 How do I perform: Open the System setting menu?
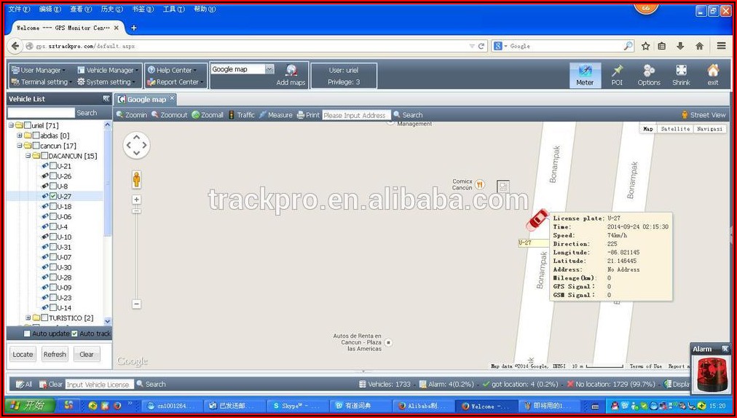[x=107, y=82]
